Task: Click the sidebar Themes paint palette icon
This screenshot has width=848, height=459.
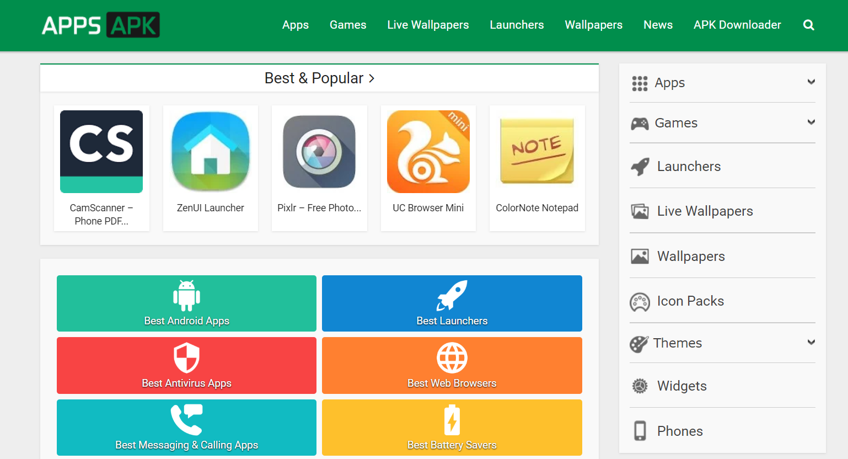Action: [639, 344]
